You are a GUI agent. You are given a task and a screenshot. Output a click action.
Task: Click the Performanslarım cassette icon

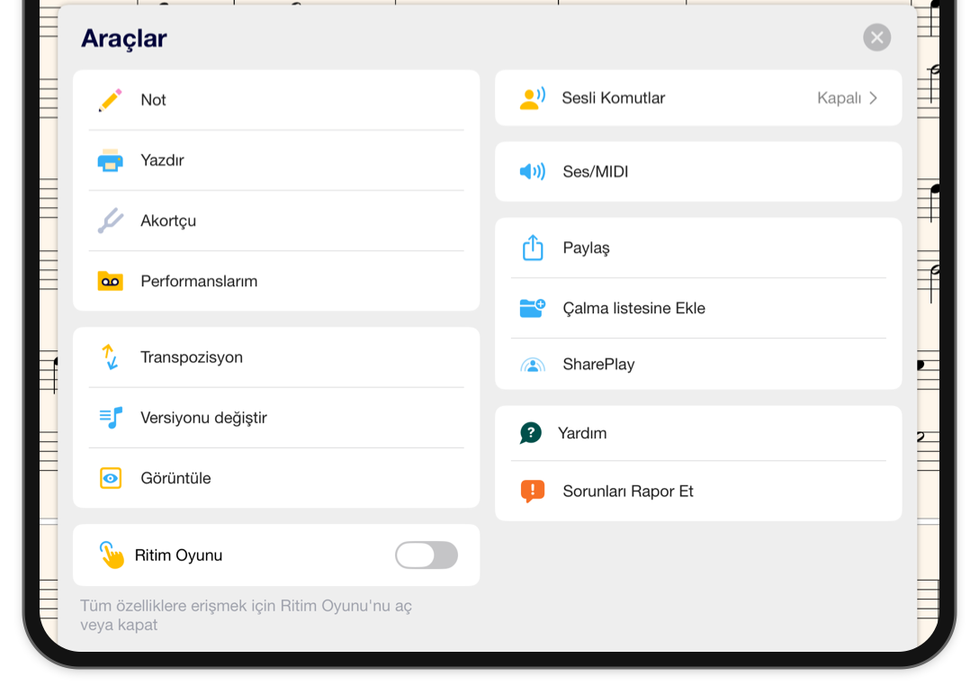point(111,281)
